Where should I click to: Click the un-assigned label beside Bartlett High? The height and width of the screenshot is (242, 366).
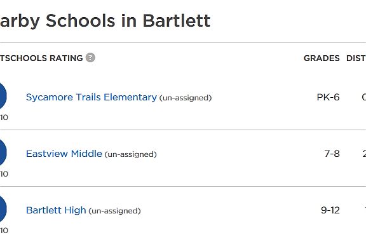114,211
